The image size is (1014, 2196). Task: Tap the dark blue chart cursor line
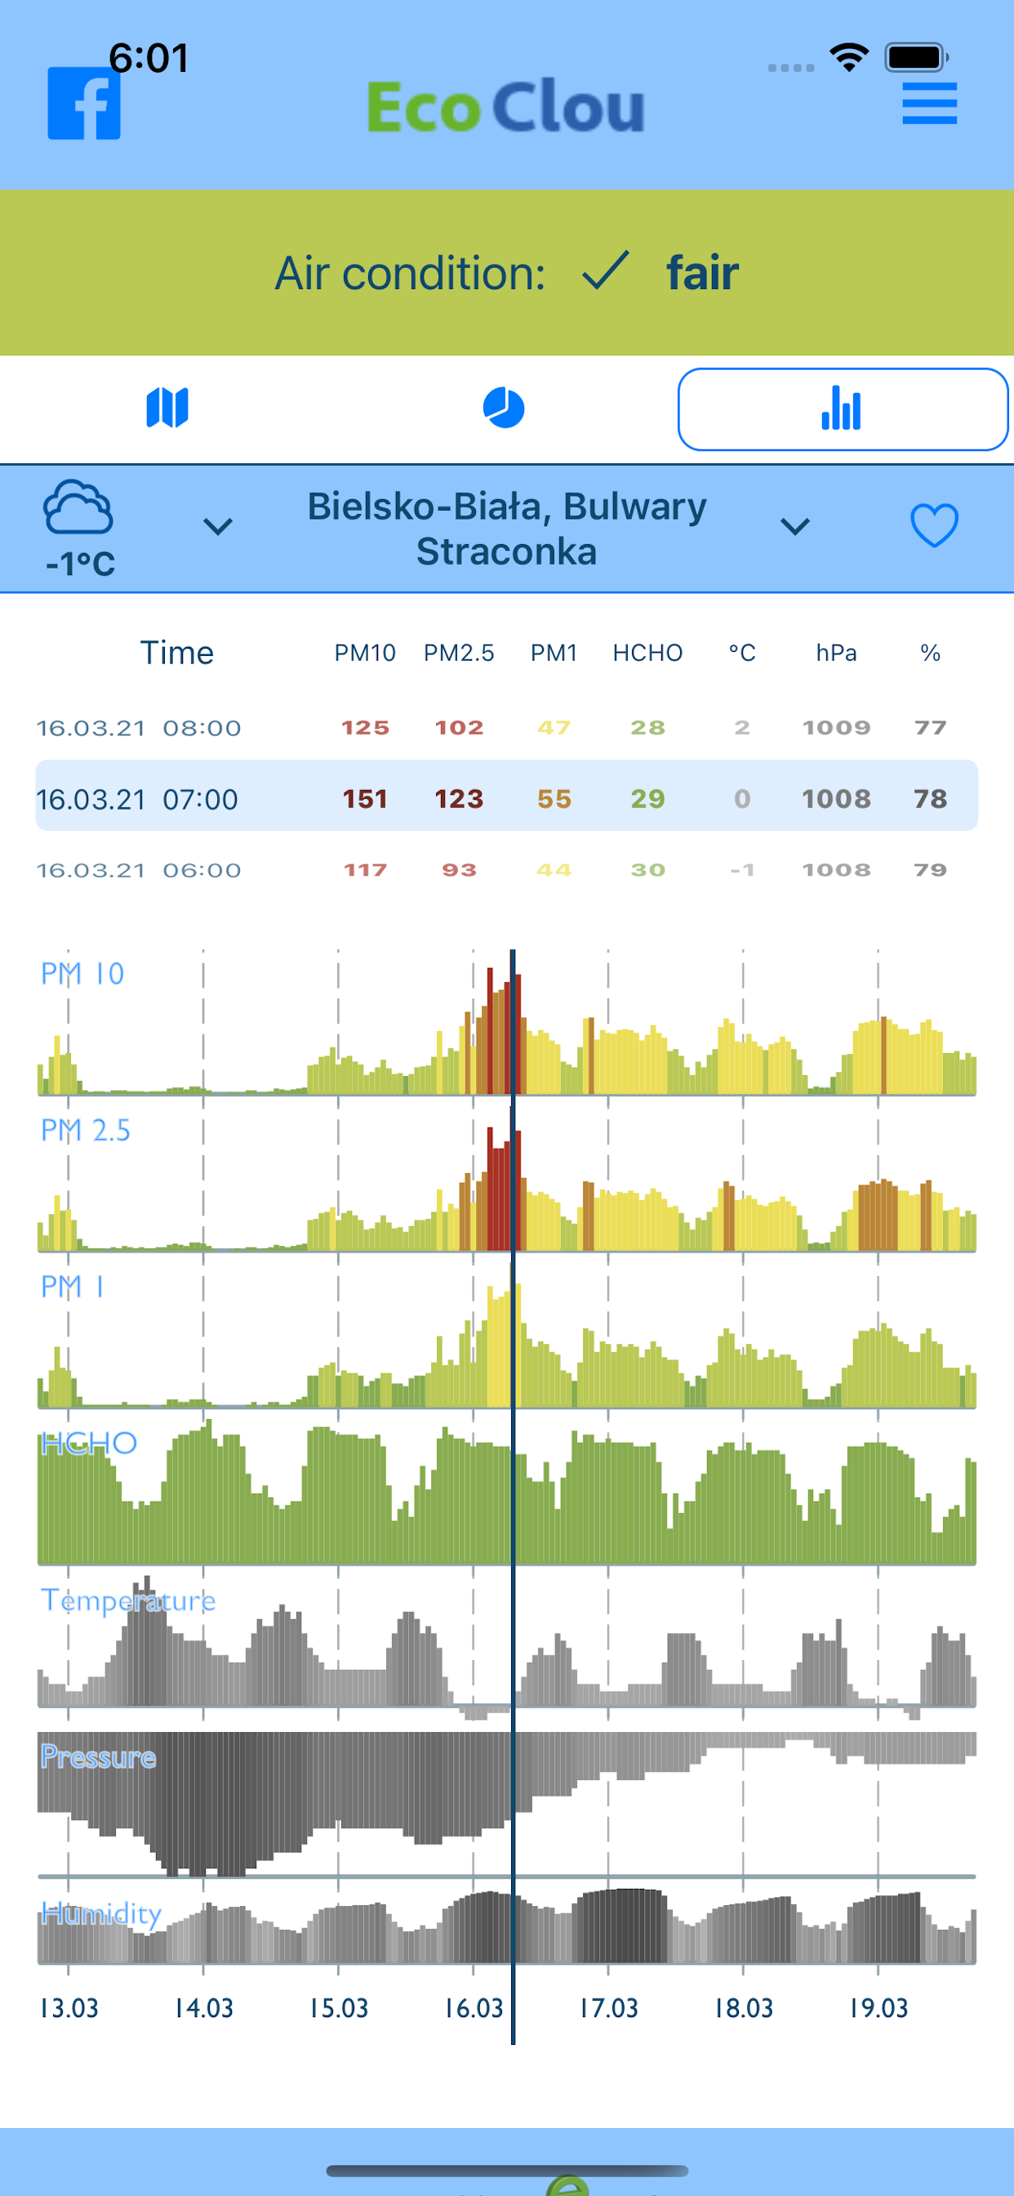(x=513, y=1496)
